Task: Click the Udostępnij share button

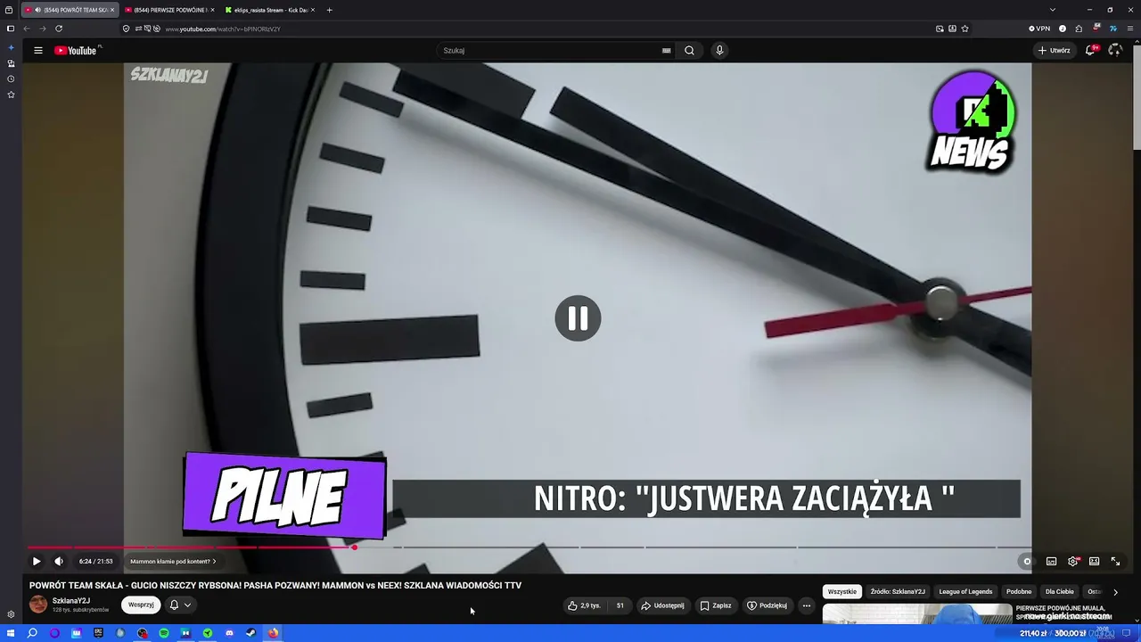Action: pyautogui.click(x=662, y=605)
